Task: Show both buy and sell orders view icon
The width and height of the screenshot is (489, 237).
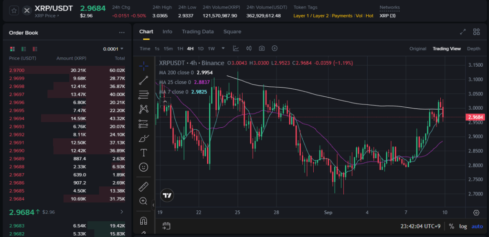Action: 12,49
